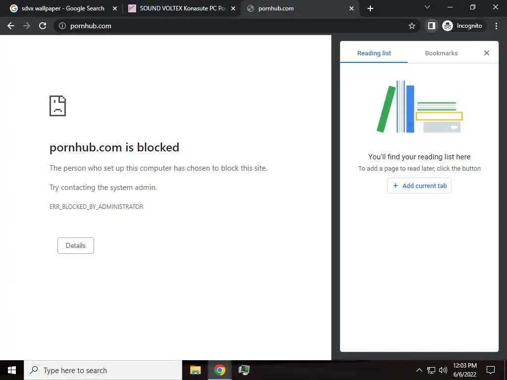View site information icon in address bar
The width and height of the screenshot is (507, 380).
tap(62, 26)
